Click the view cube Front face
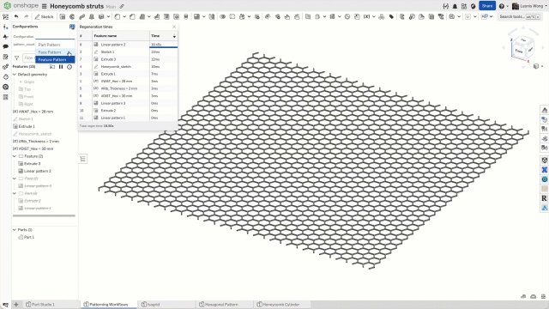Viewport: 549px width, 309px height. point(519,51)
